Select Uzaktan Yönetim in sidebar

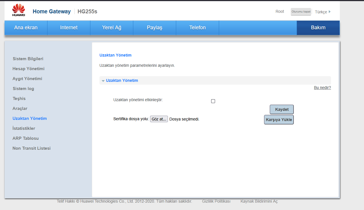30,118
